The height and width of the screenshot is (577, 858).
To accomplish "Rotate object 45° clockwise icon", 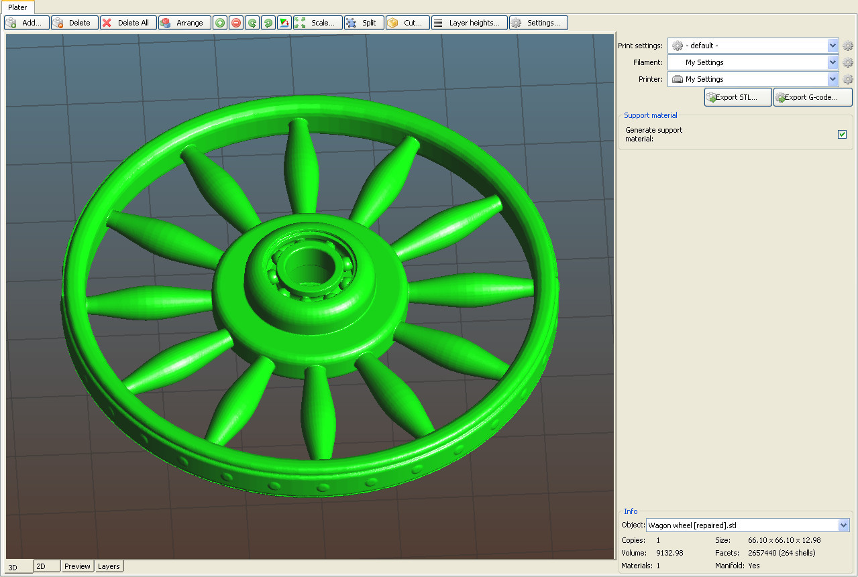I will (x=268, y=23).
